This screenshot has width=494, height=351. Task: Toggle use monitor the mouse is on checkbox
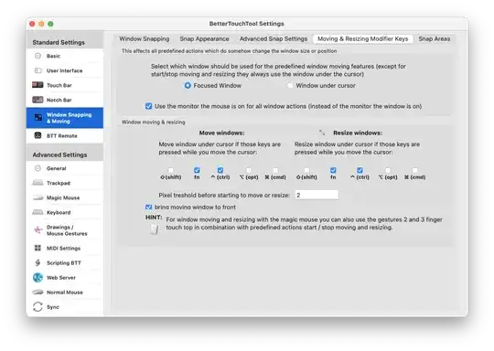pos(149,106)
